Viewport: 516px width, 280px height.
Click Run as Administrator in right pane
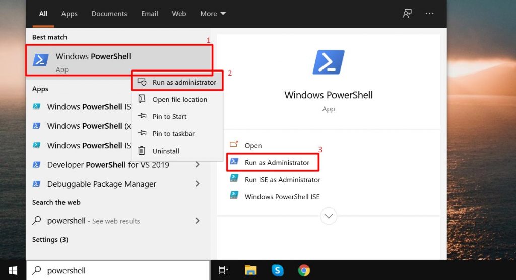click(277, 163)
